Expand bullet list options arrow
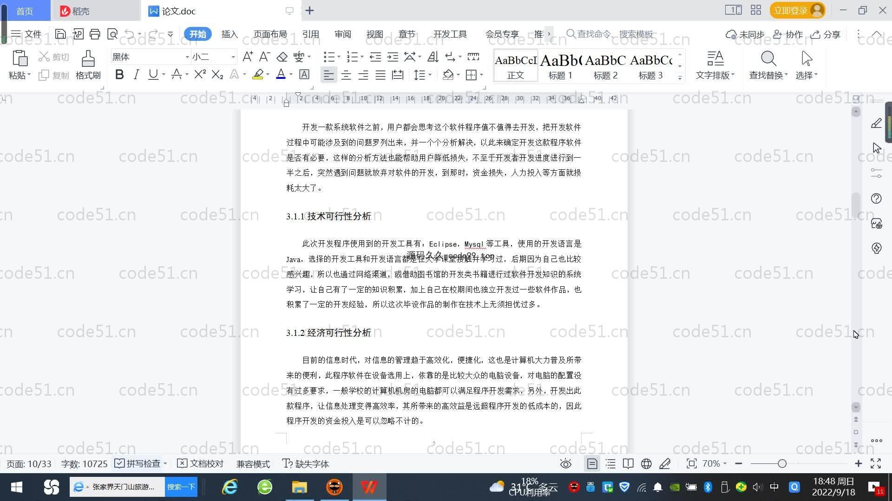The height and width of the screenshot is (501, 892). point(339,57)
